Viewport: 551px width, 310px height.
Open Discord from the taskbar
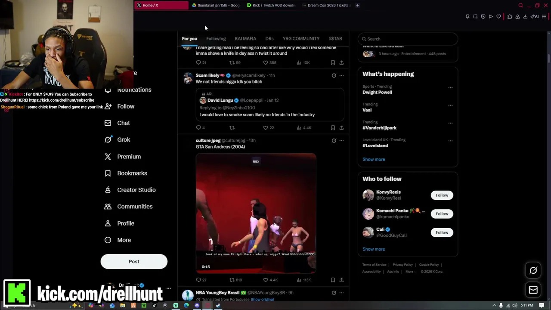click(x=197, y=306)
